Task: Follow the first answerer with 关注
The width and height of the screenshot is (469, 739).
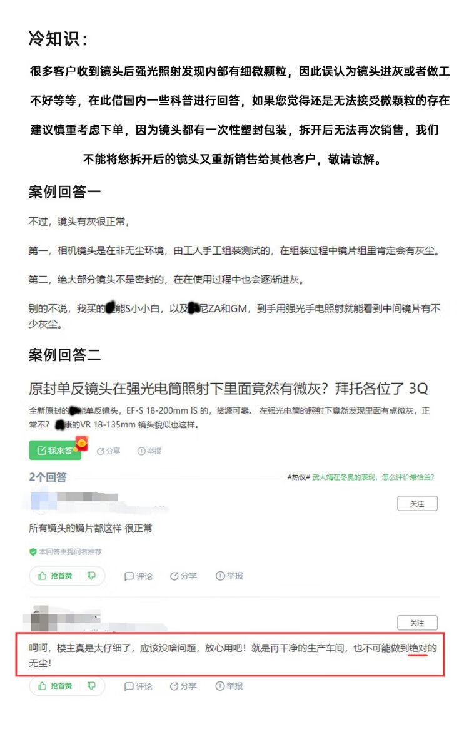Action: (x=417, y=504)
